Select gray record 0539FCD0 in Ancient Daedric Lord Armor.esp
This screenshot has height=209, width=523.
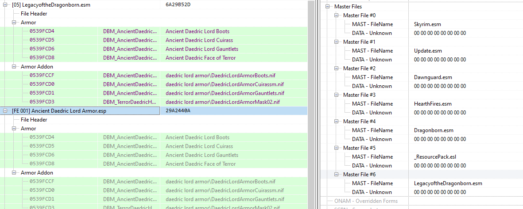pyautogui.click(x=42, y=190)
